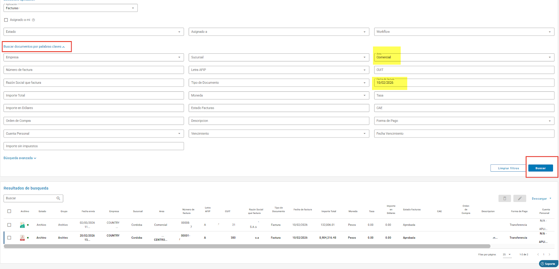Go to the next results page arrow

tap(549, 254)
